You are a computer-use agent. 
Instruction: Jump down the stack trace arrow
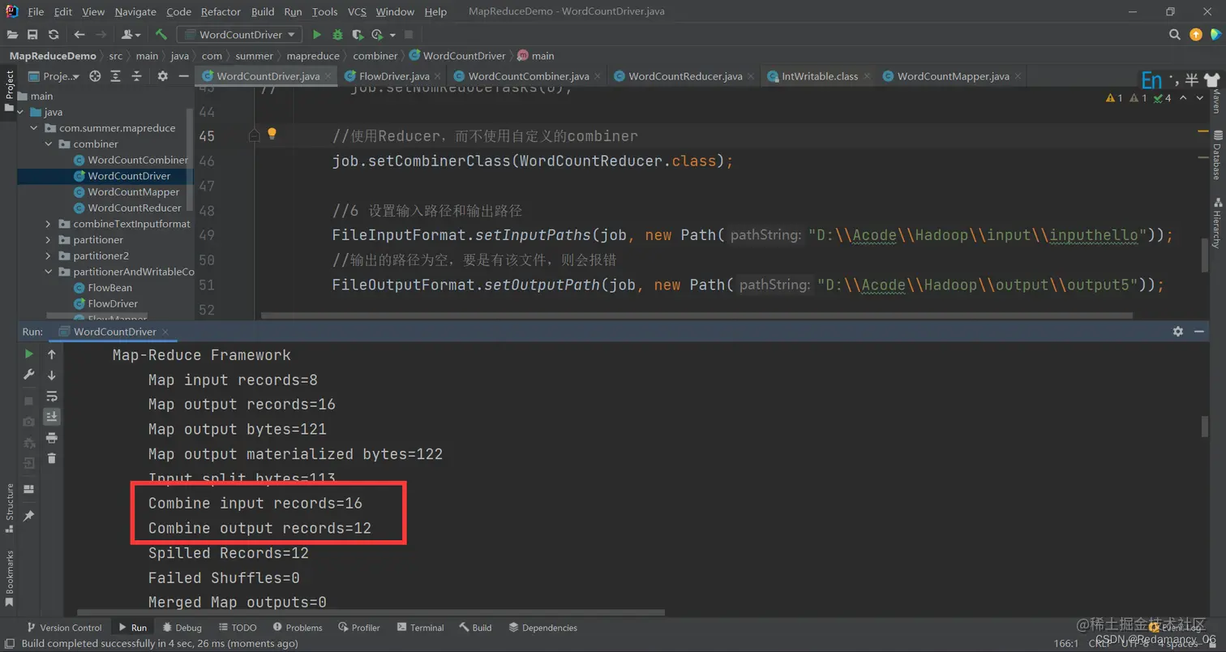point(52,375)
